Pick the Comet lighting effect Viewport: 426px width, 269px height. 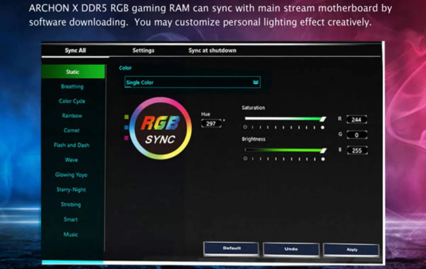[x=72, y=130]
